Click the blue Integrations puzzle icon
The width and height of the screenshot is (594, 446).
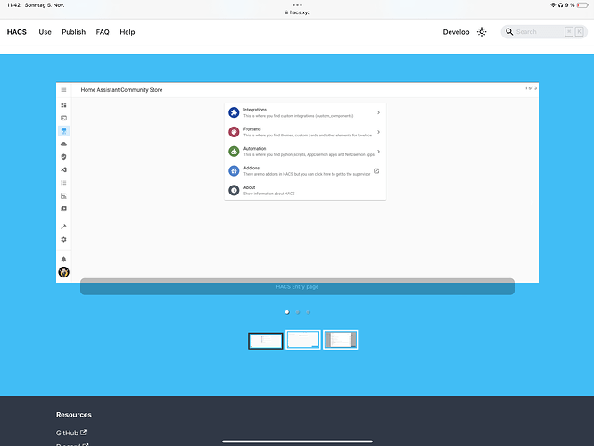(234, 112)
